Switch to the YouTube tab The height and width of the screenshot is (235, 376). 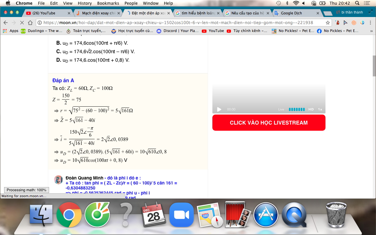click(x=47, y=13)
